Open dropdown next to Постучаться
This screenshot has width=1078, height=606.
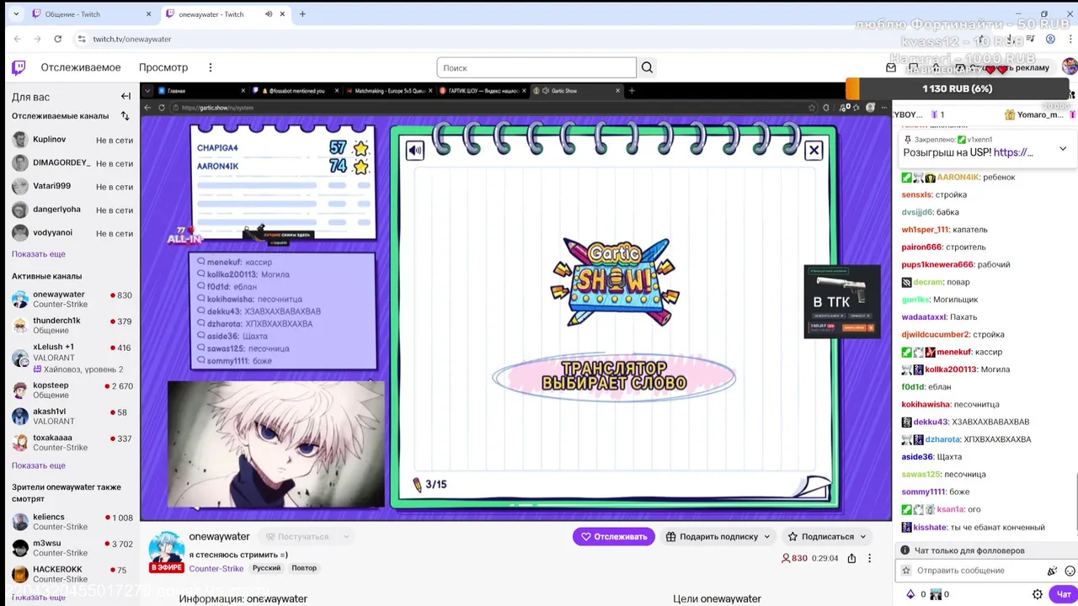pos(345,536)
